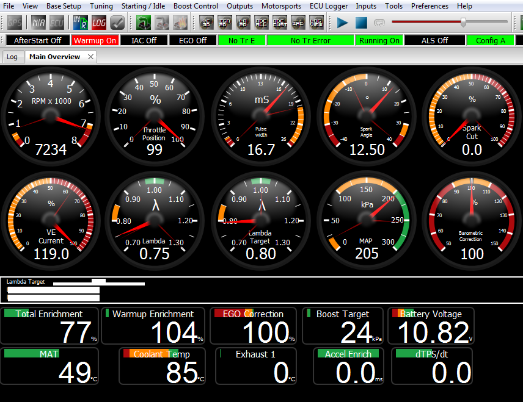This screenshot has width=523, height=402.
Task: Open the IAC toolbar icon
Action: click(x=298, y=23)
